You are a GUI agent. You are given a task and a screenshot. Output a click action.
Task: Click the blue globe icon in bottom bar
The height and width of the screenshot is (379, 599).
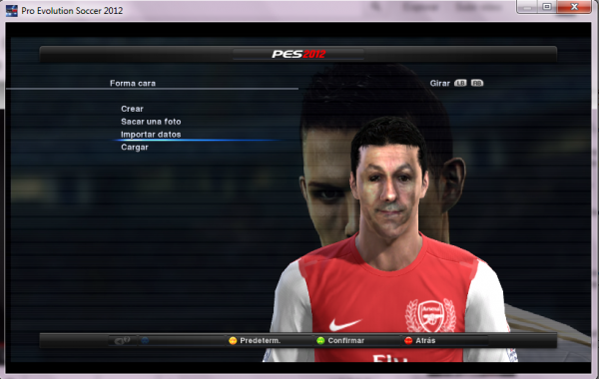[x=145, y=340]
